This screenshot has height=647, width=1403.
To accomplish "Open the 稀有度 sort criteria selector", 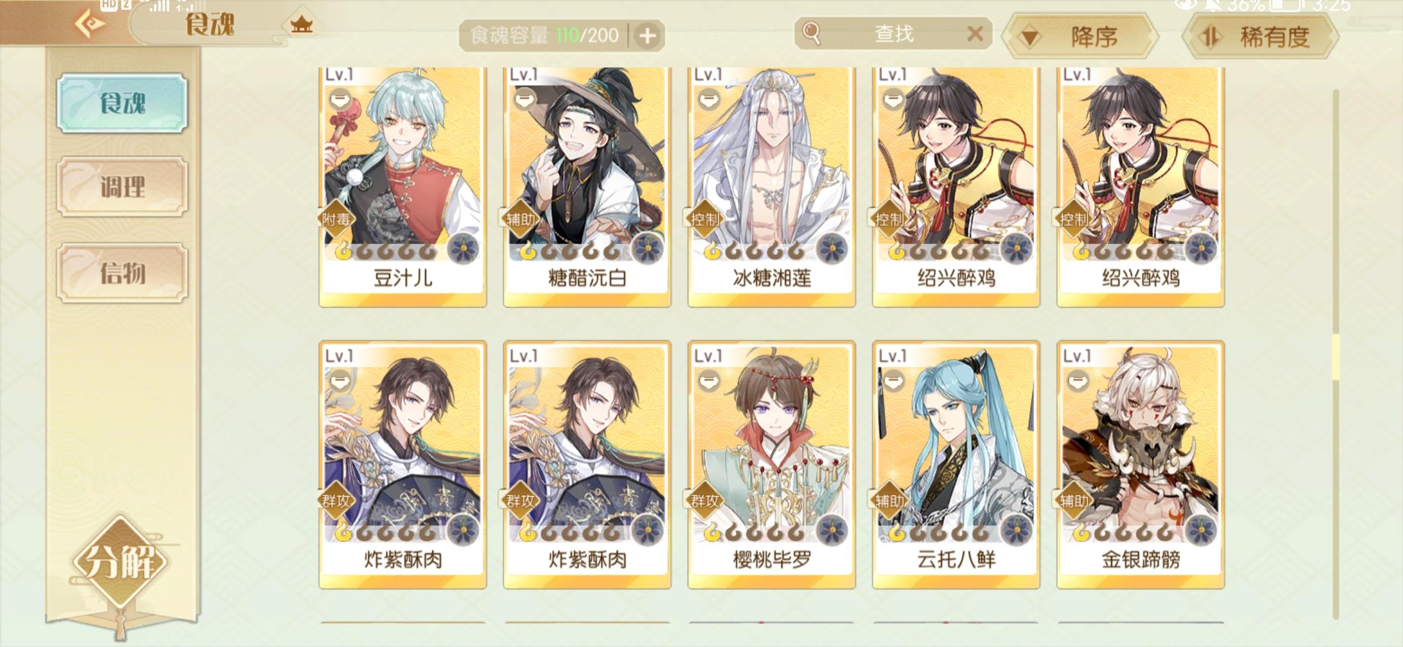I will coord(1260,37).
